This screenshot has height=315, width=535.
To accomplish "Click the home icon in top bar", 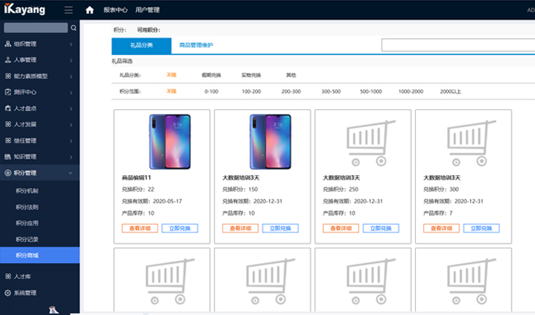I will (90, 10).
